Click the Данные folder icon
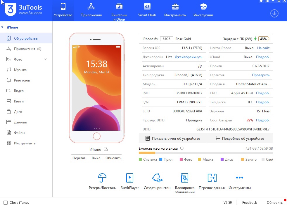 pyautogui.click(x=8, y=122)
